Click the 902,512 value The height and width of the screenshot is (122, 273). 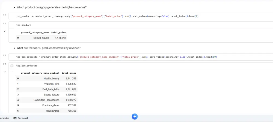(x=72, y=105)
